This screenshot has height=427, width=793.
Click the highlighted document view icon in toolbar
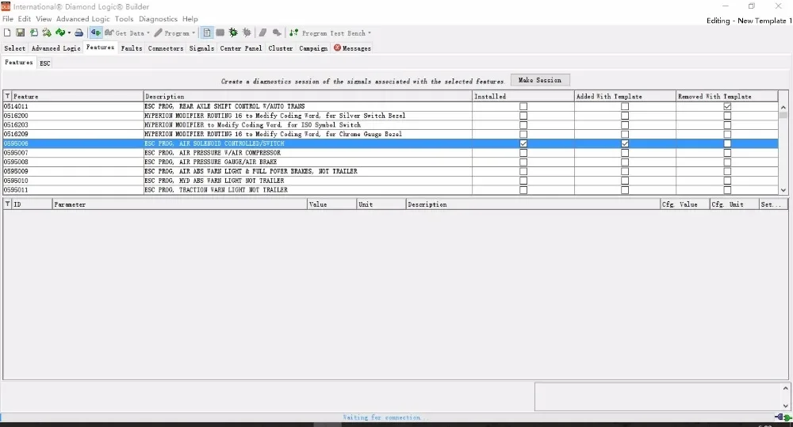(x=207, y=32)
